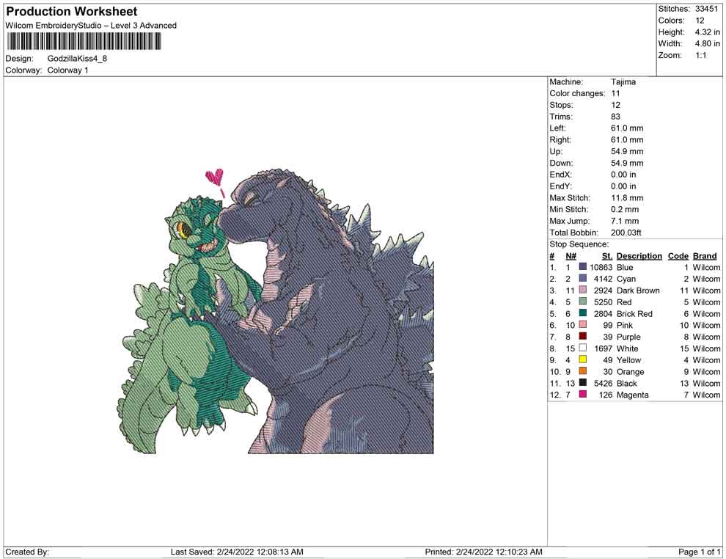Click the Cyan thread color swatch
The image size is (726, 559).
(x=583, y=278)
